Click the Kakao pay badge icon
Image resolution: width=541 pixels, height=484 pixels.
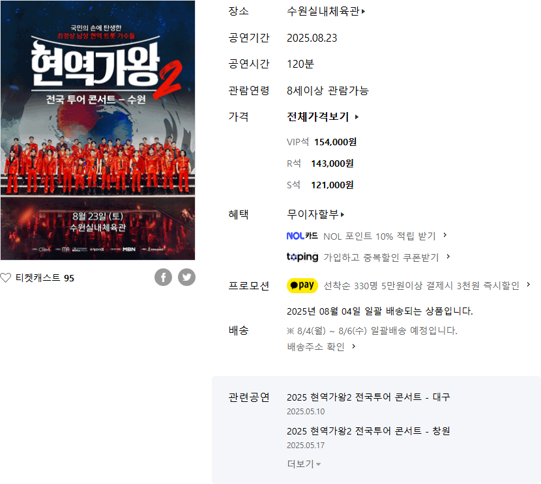[x=302, y=285]
